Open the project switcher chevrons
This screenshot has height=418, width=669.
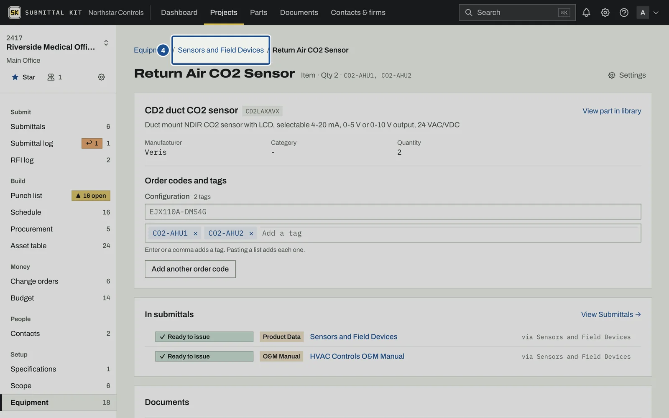click(106, 43)
